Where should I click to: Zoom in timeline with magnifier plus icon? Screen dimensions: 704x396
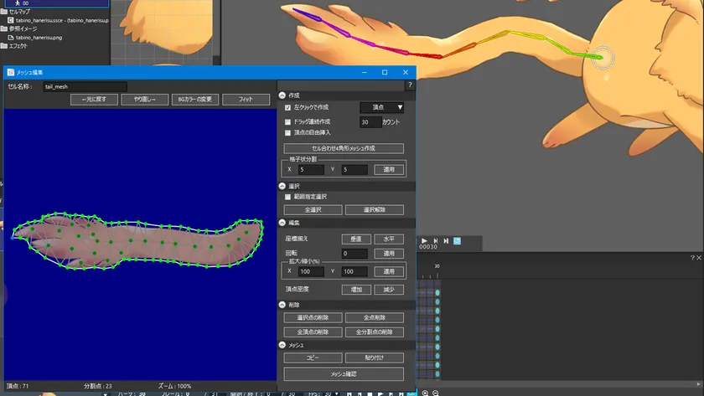coord(425,393)
